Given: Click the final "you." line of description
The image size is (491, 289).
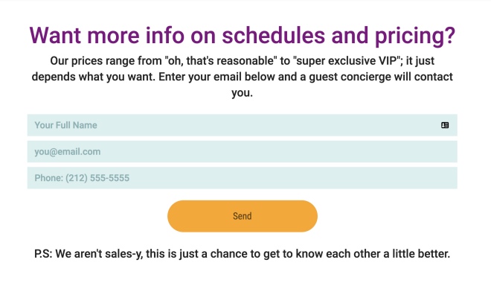Looking at the screenshot, I should click(242, 93).
